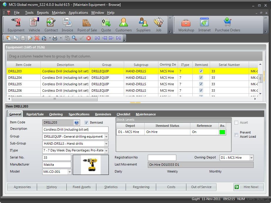The height and width of the screenshot is (203, 271).
Task: Navigate to the last record using toolbar arrows
Action: 118,38
